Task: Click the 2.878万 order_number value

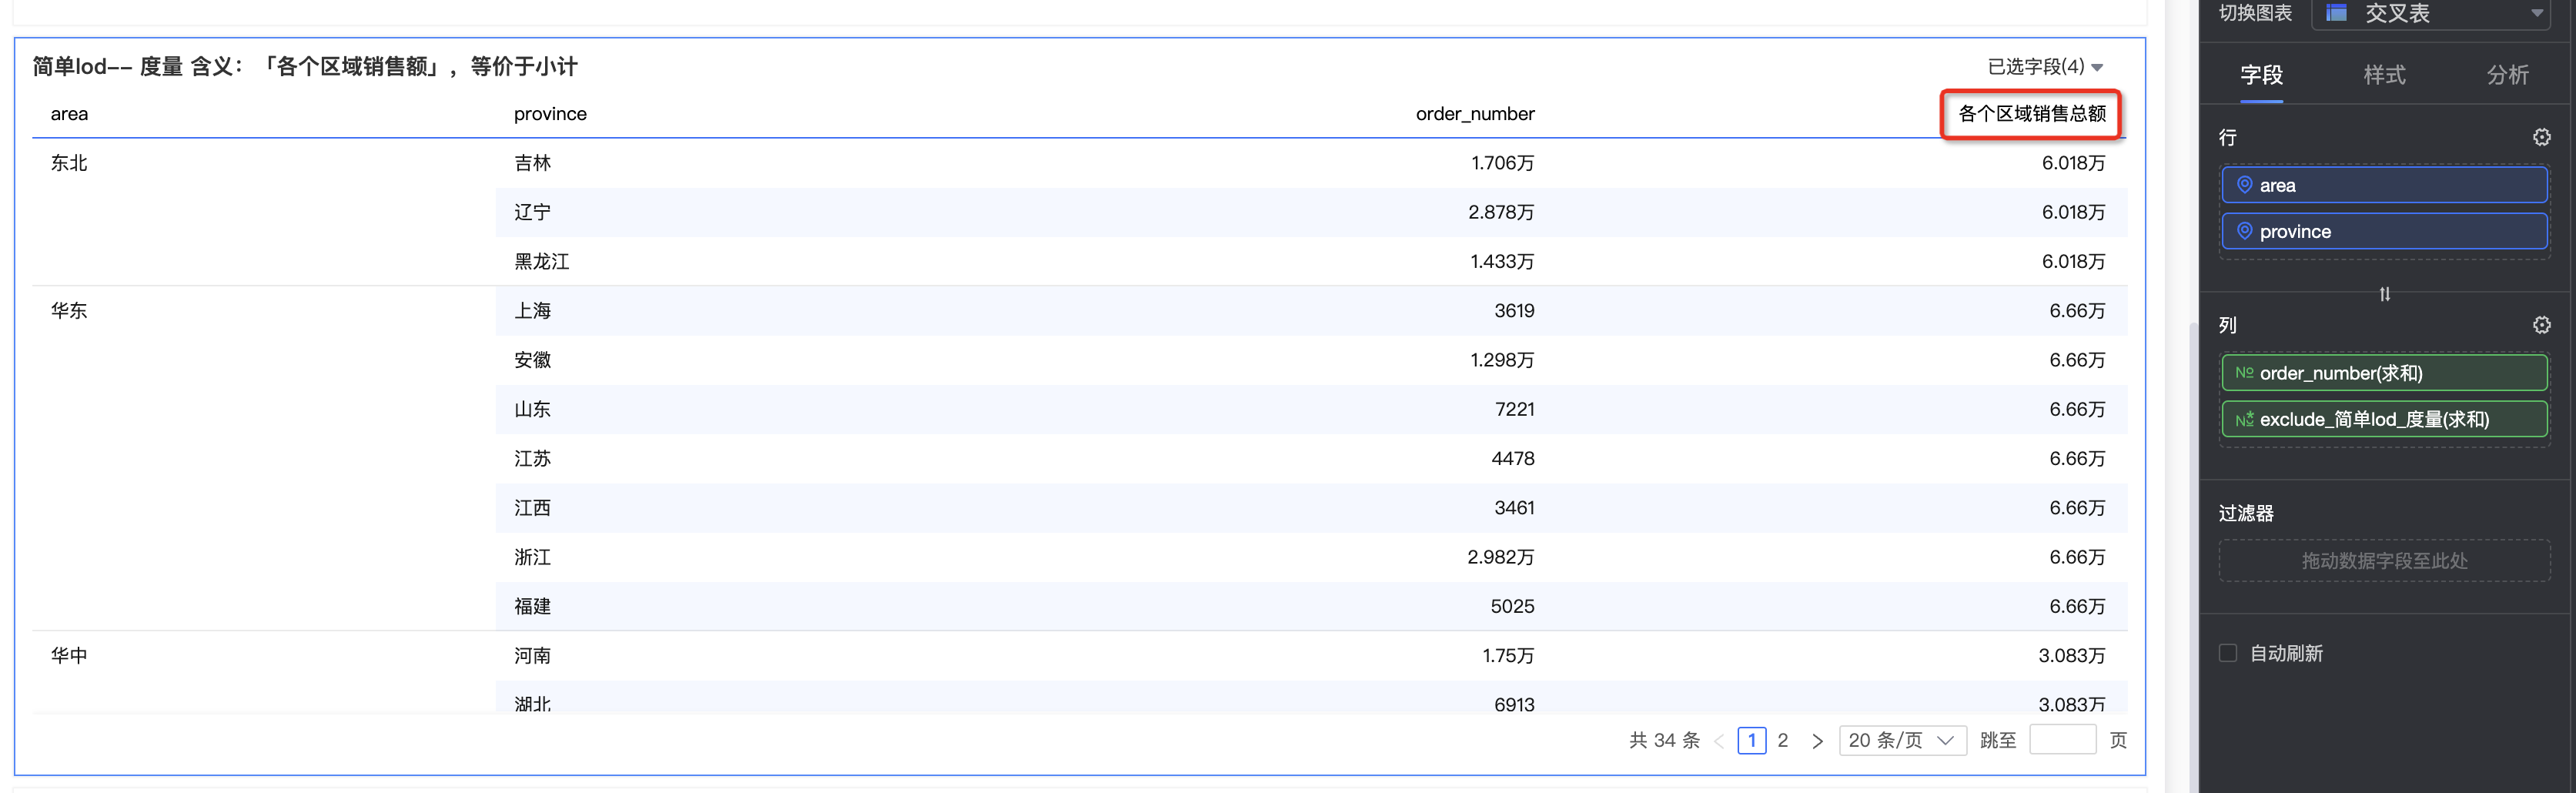Action: tap(1501, 212)
